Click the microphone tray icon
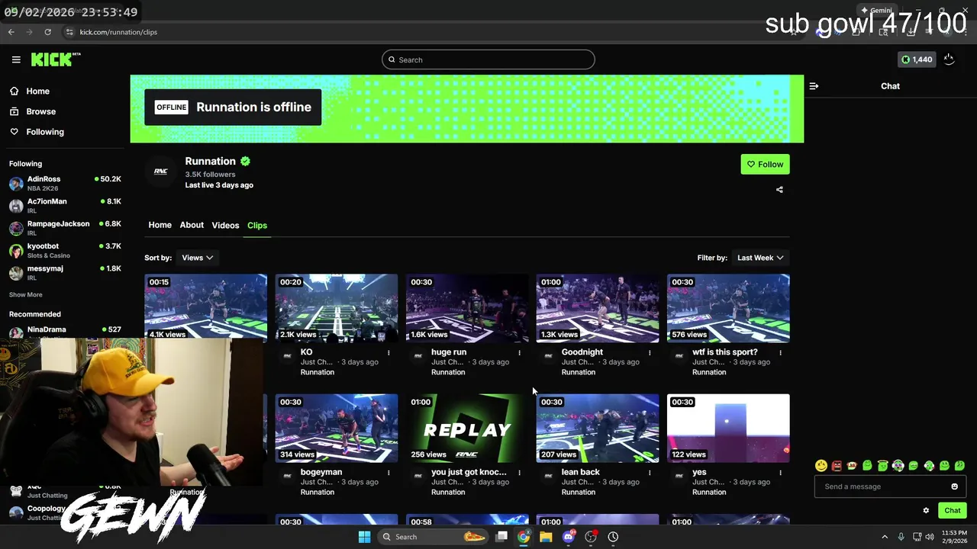 click(x=901, y=537)
